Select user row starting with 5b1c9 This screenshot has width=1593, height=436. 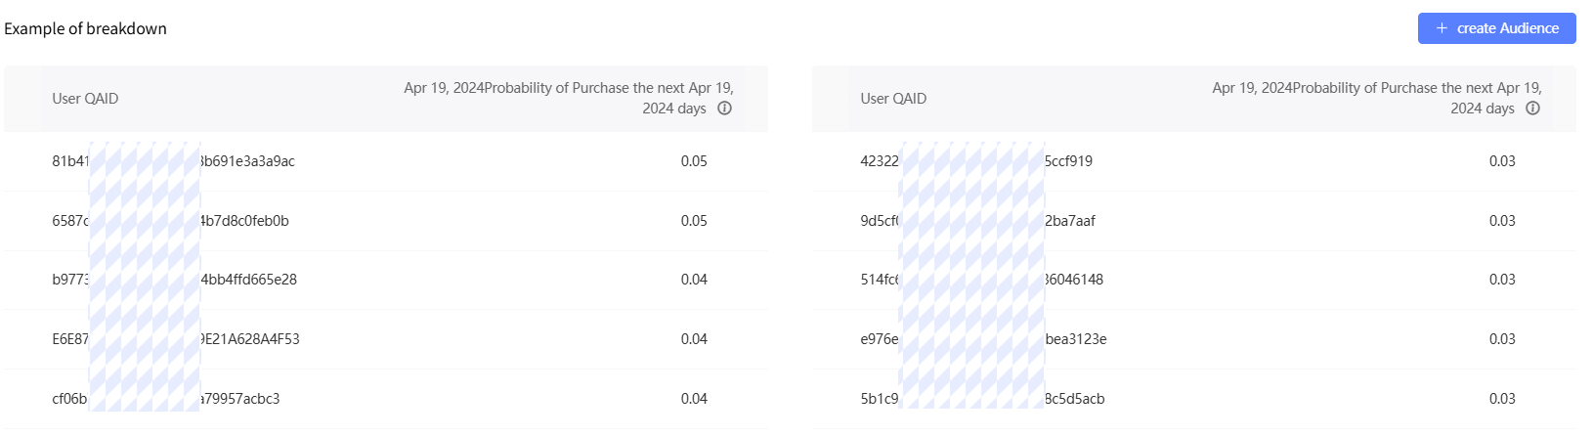pos(1193,399)
